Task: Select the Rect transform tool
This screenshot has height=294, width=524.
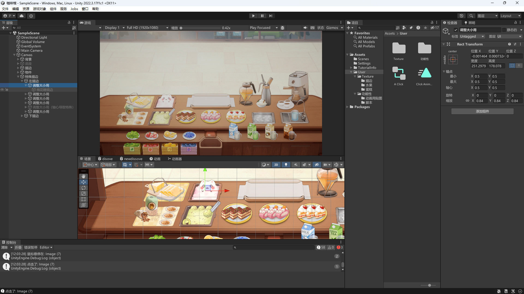Action: [x=84, y=199]
